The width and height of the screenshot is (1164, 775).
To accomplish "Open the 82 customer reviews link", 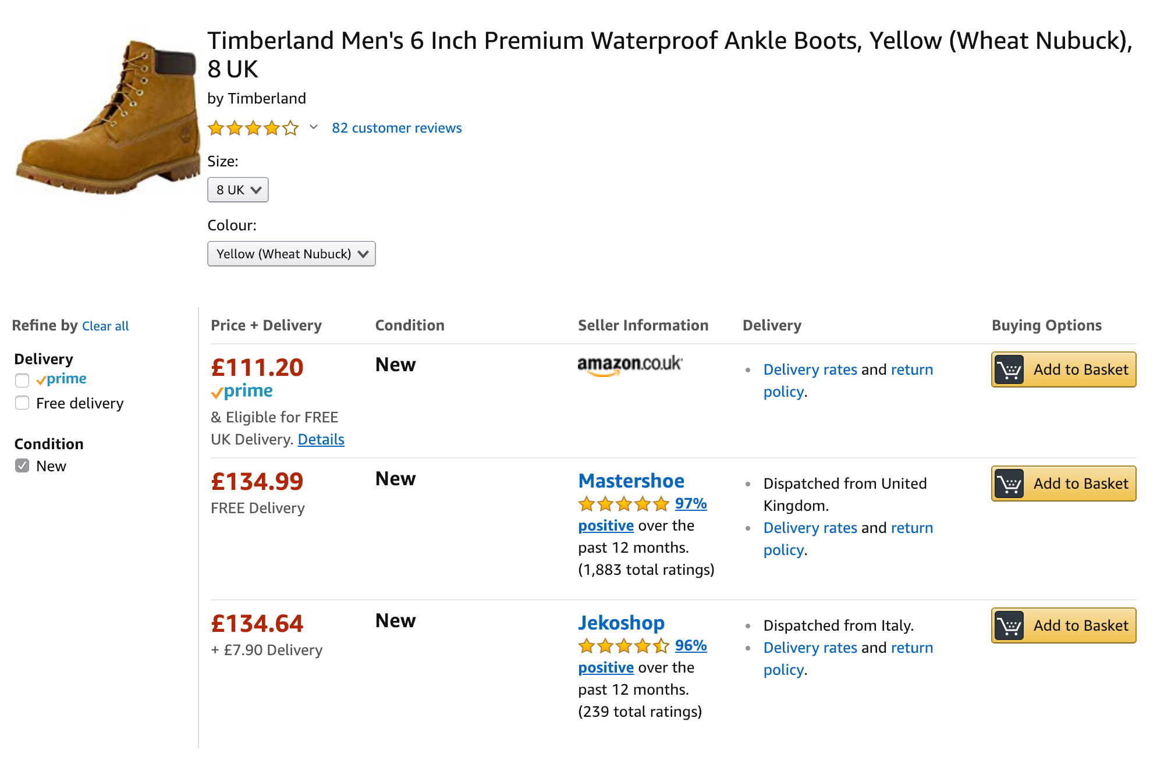I will [x=397, y=128].
